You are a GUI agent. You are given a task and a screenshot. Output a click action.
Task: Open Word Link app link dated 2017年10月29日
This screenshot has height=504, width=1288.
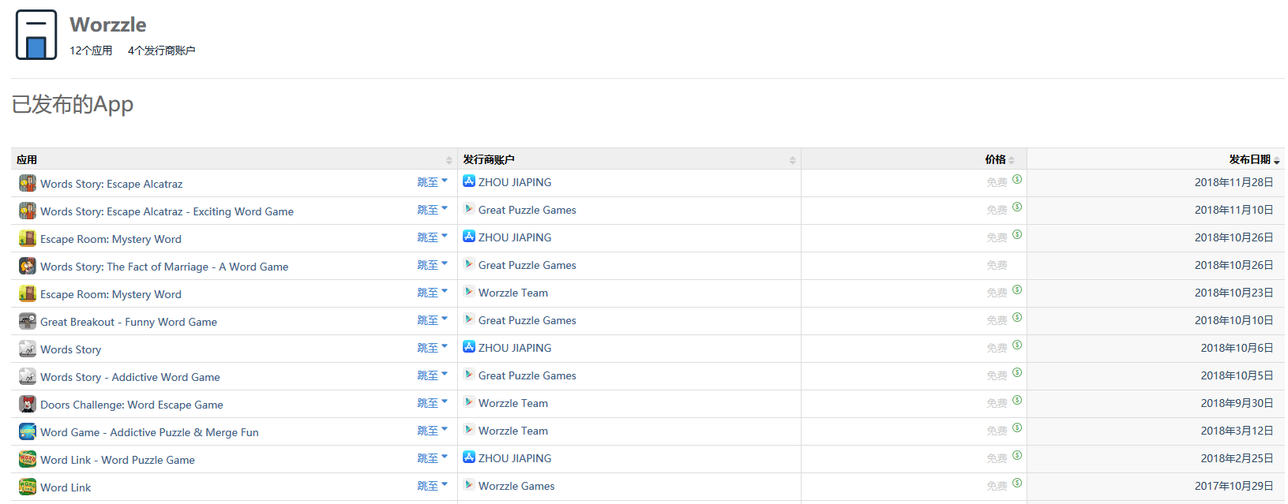coord(66,487)
